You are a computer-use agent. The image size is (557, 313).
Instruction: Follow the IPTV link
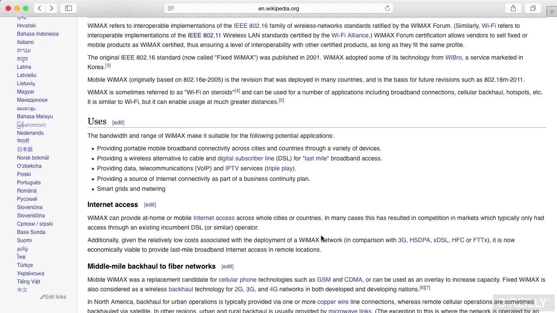click(232, 168)
